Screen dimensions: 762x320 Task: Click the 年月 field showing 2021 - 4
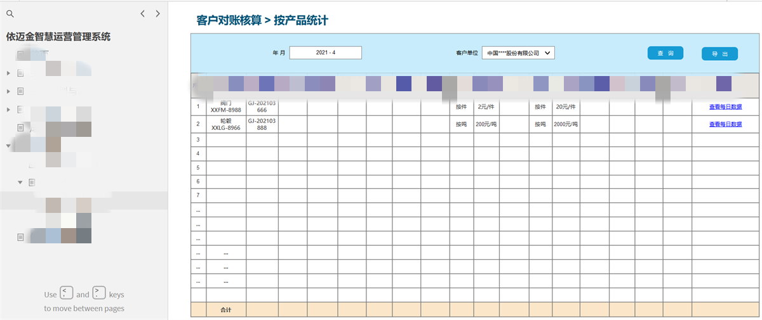325,53
